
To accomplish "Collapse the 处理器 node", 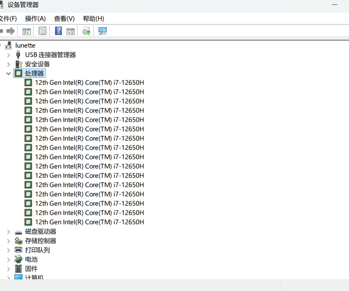I will [x=9, y=73].
